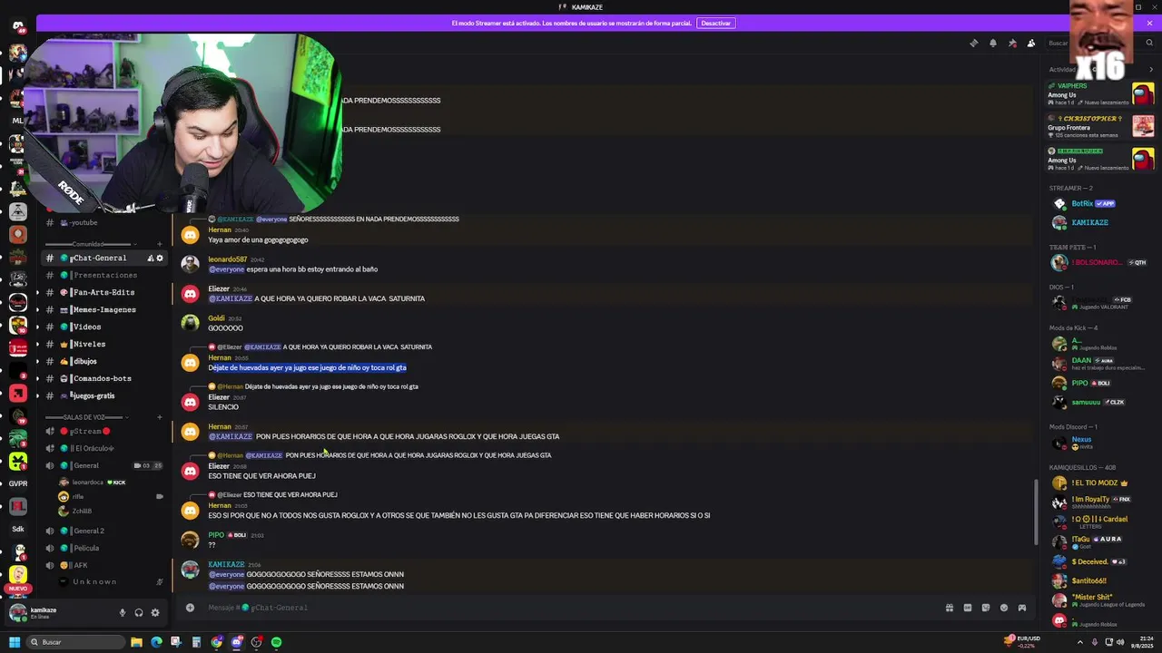The image size is (1162, 653).
Task: Create channel plus next to Salas de Voz
Action: pos(160,417)
